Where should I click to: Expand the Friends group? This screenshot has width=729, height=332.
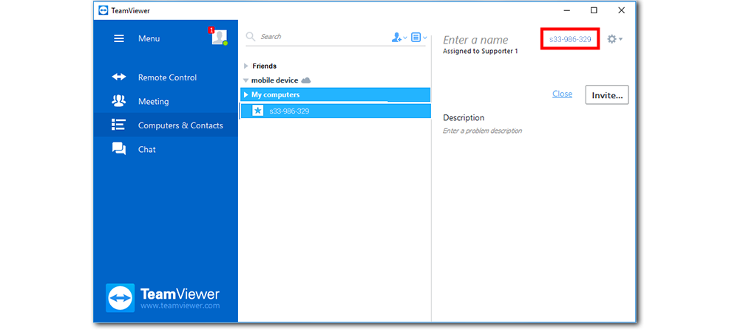(x=246, y=66)
